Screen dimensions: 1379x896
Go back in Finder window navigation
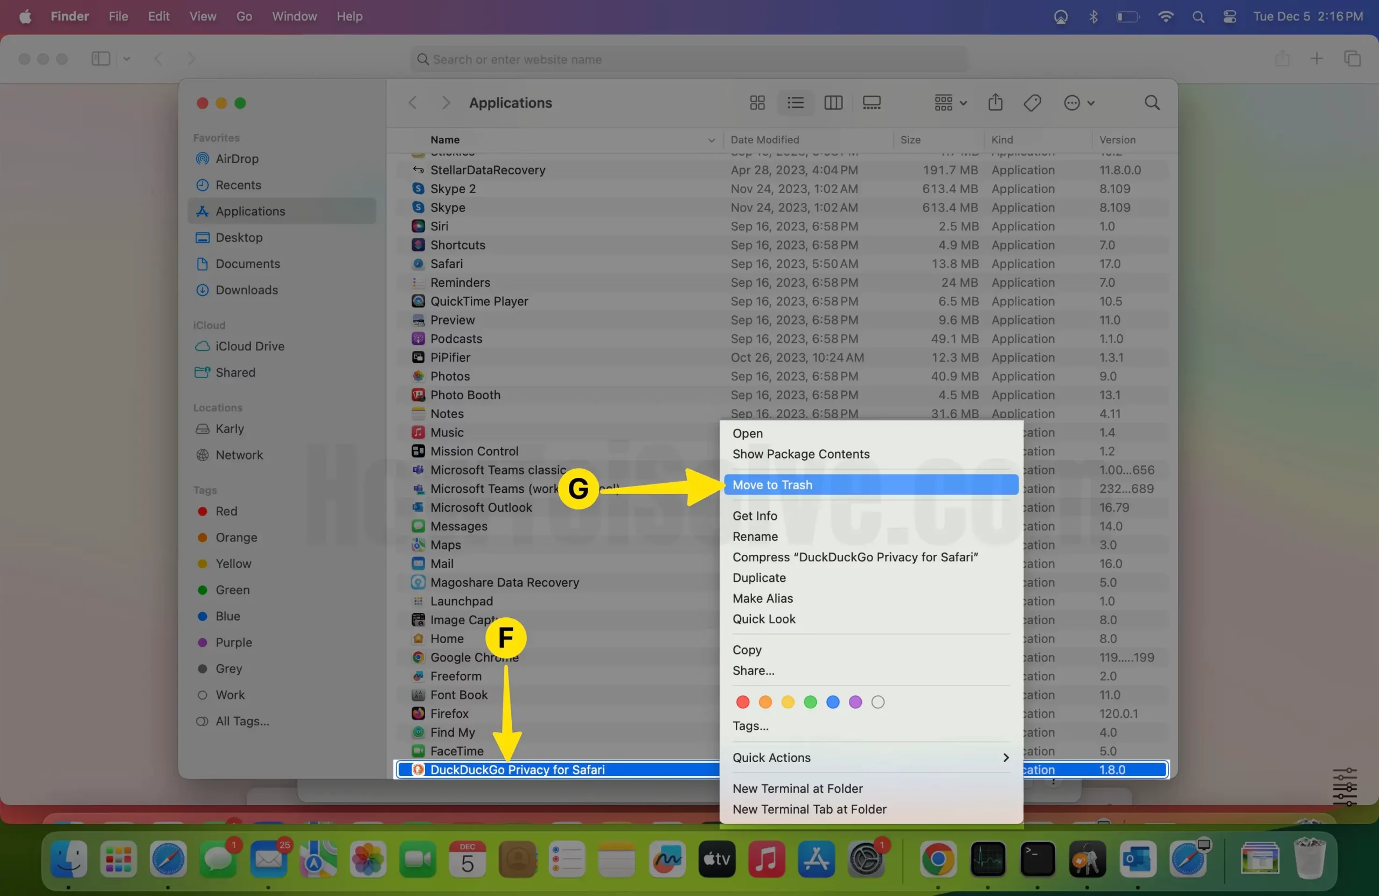point(413,103)
